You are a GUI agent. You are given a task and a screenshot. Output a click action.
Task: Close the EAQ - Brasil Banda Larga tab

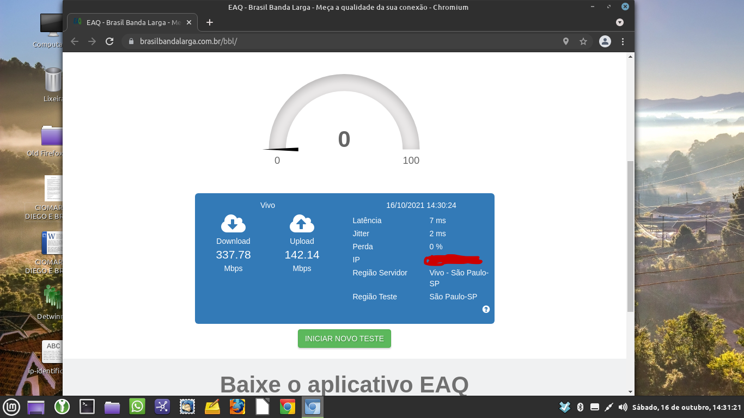coord(189,22)
